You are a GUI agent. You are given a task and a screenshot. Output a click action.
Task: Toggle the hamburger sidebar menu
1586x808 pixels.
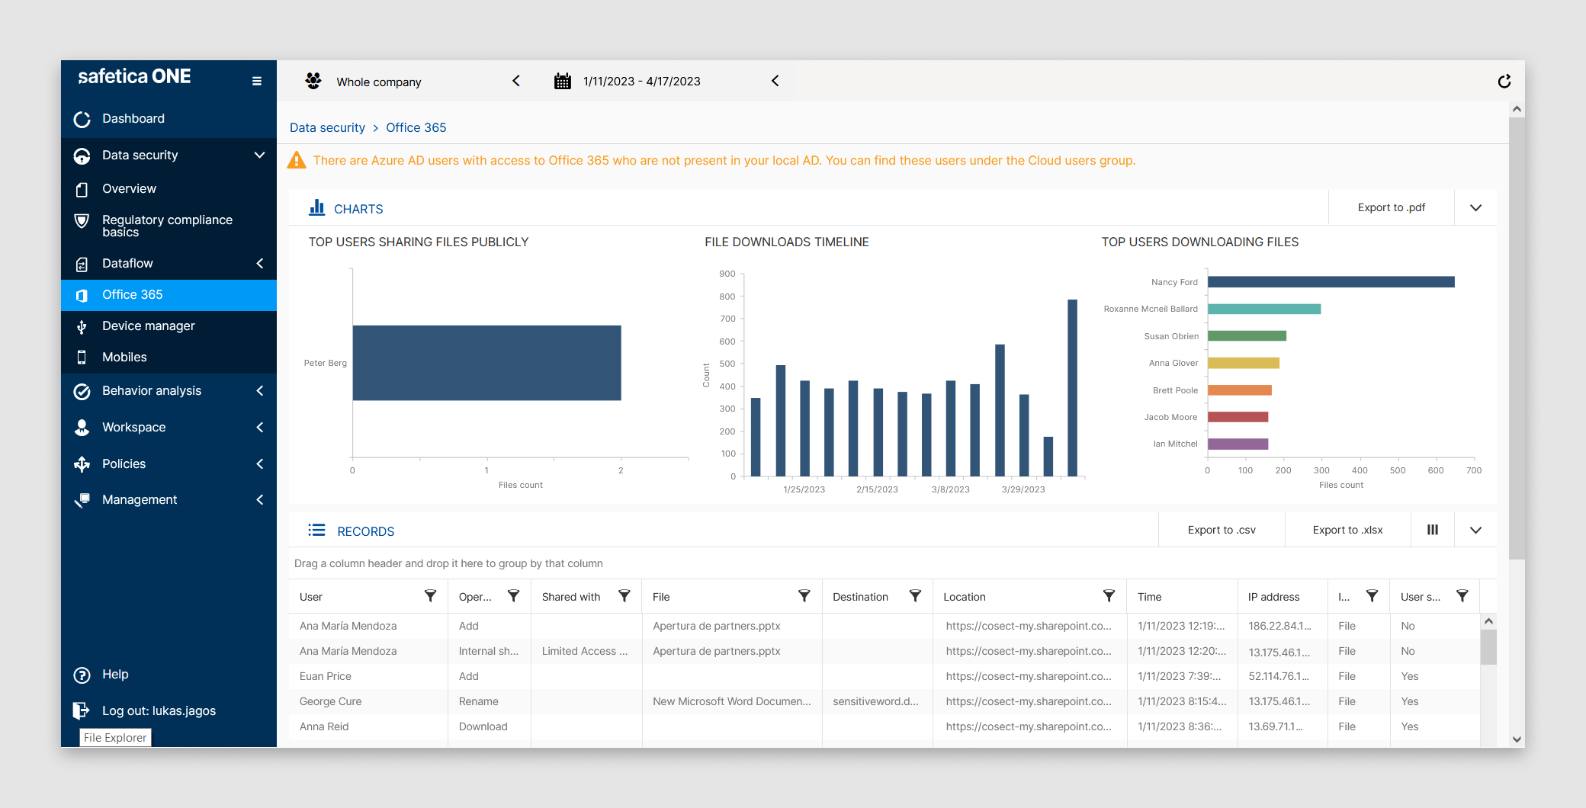pyautogui.click(x=257, y=81)
